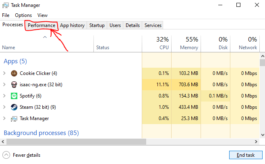Click the Cookie Clicker app icon
The width and height of the screenshot is (265, 164).
[x=14, y=73]
